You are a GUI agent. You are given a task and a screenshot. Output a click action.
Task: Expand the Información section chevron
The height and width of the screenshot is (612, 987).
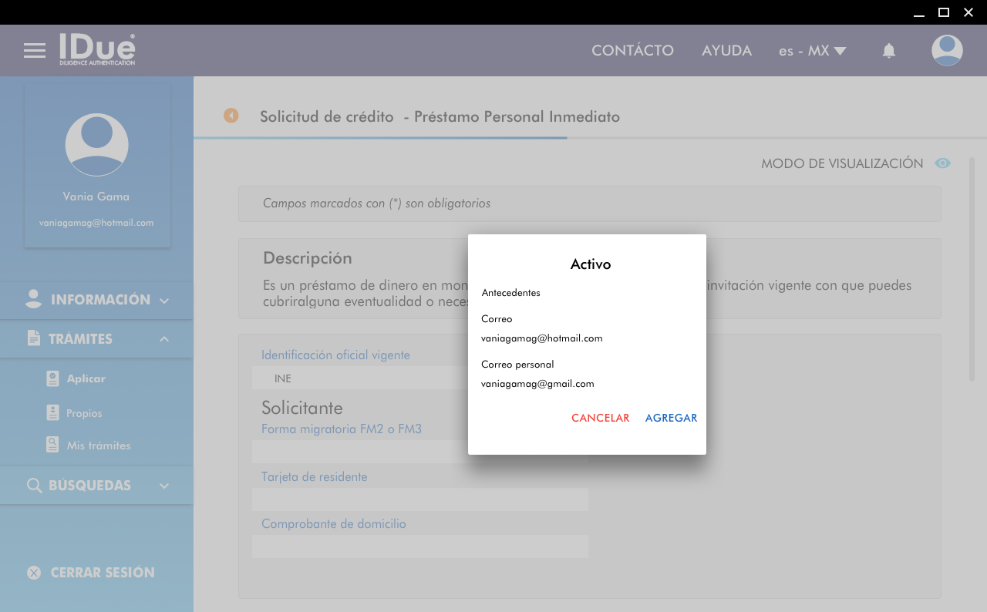coord(164,301)
